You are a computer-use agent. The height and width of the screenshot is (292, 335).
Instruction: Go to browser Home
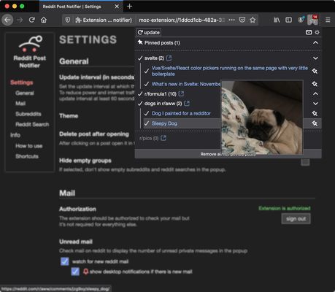44,20
